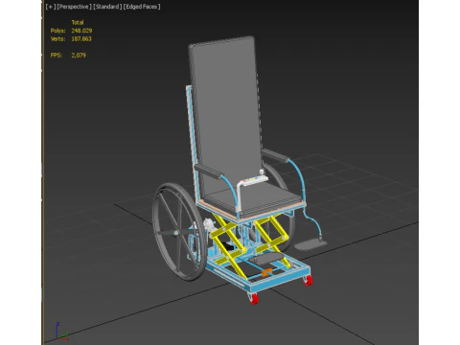Open the [Edged Faces] shading menu
Screen dimensions: 460x345
point(142,7)
